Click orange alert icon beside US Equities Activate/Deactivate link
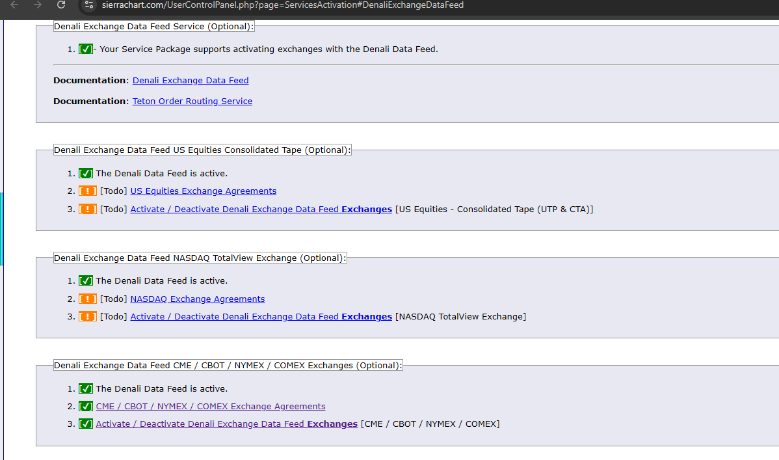The image size is (779, 460). pos(87,210)
